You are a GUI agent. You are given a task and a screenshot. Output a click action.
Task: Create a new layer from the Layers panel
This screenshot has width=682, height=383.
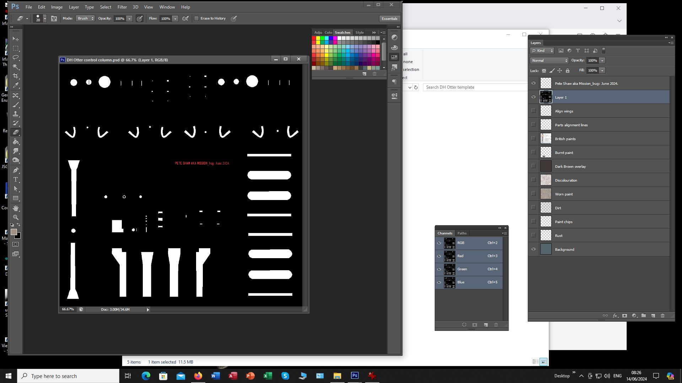click(x=653, y=316)
